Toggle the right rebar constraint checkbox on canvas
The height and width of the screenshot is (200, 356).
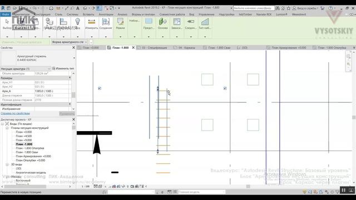[225, 88]
